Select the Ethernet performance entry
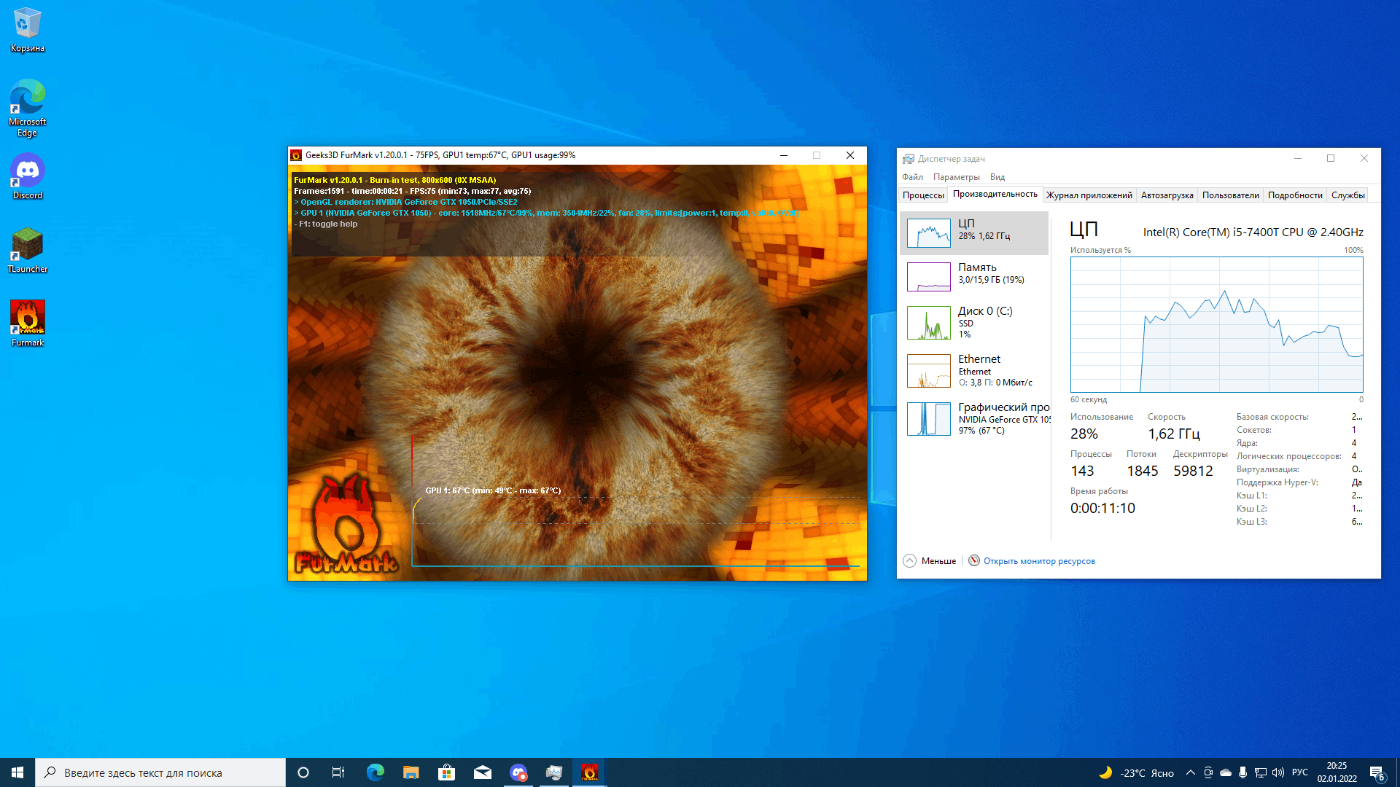This screenshot has width=1400, height=787. coord(974,371)
